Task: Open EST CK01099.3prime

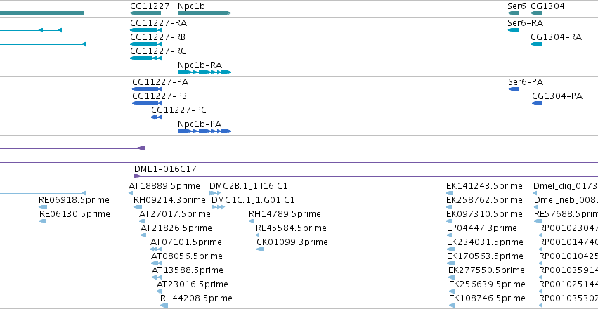Action: tap(261, 249)
